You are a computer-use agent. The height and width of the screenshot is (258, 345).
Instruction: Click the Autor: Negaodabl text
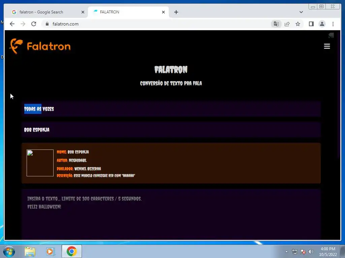[x=72, y=160]
